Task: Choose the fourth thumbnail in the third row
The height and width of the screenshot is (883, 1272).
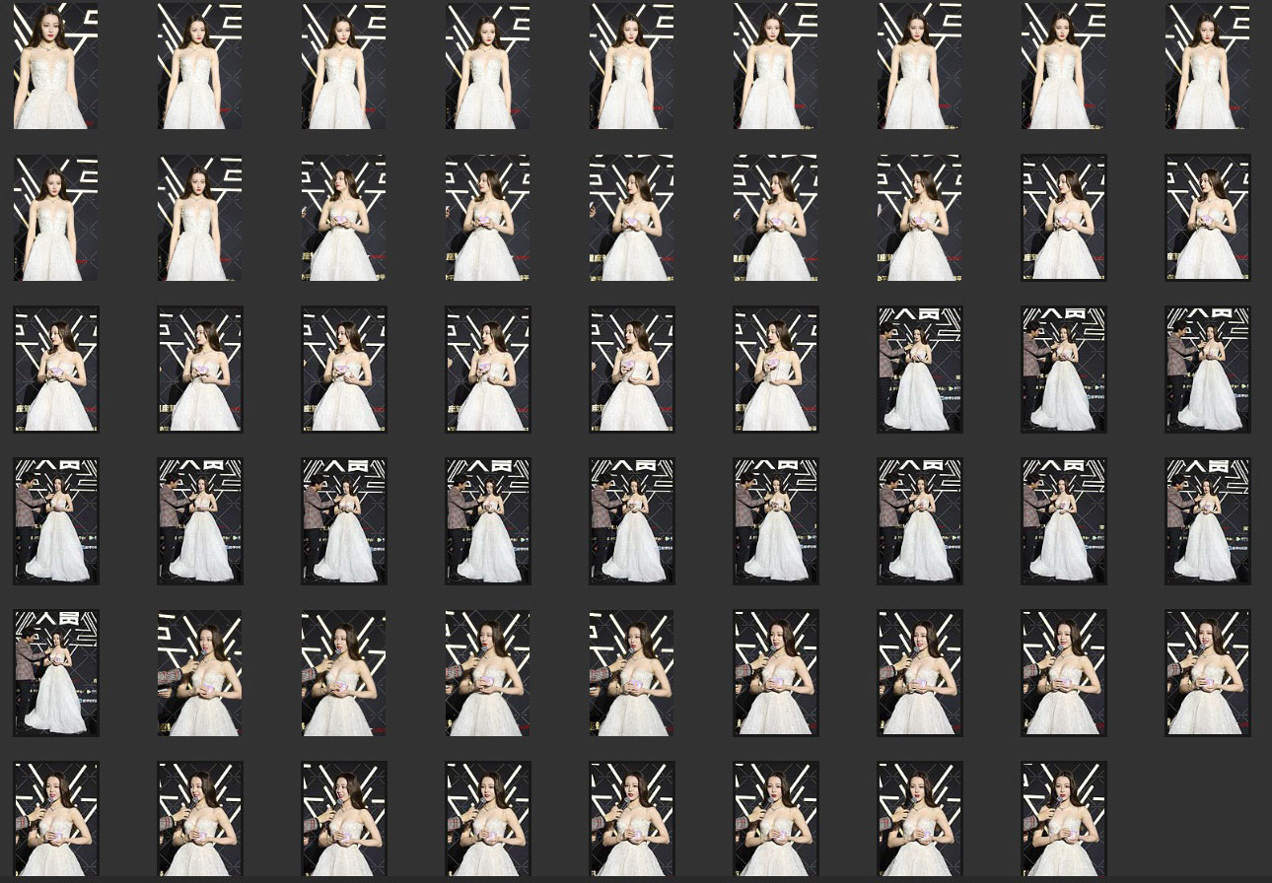Action: coord(487,370)
